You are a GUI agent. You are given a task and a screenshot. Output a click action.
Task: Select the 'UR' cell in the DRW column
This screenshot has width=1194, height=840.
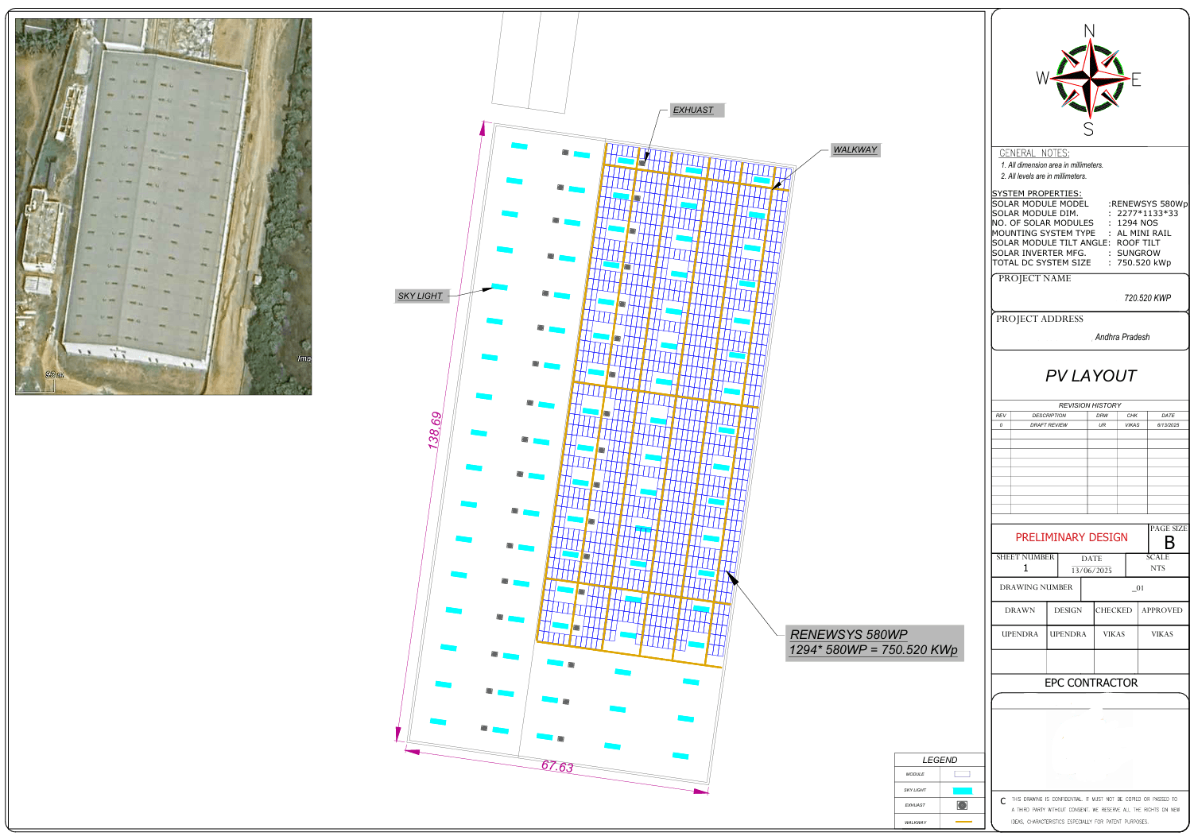coord(1102,425)
